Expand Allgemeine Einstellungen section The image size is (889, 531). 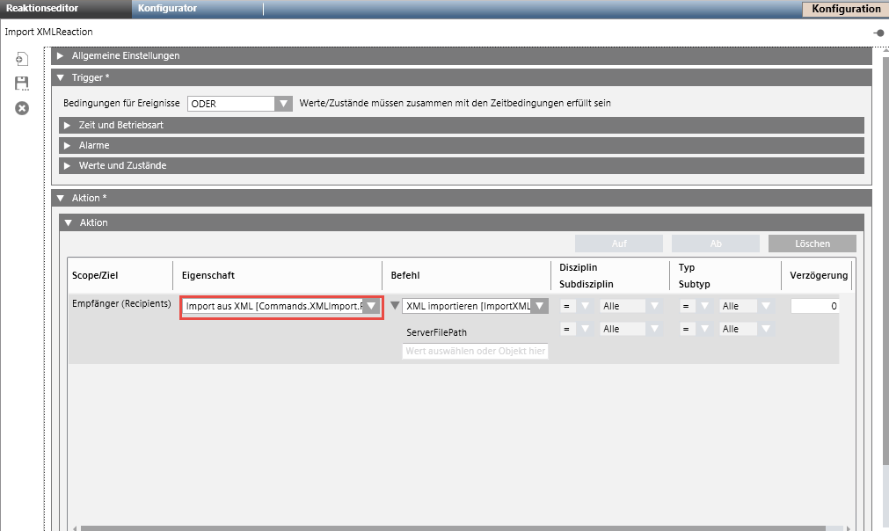point(61,55)
